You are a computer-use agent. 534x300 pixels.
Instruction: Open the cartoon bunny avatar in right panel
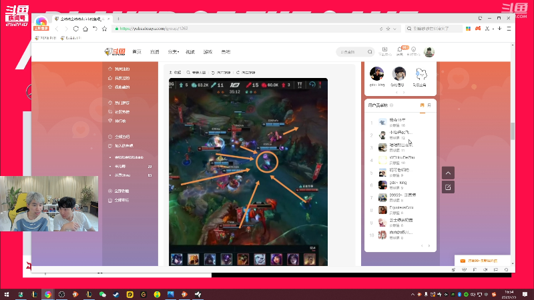(x=421, y=74)
